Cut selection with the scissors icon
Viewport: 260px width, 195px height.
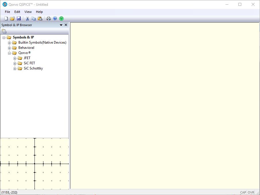(x=27, y=19)
